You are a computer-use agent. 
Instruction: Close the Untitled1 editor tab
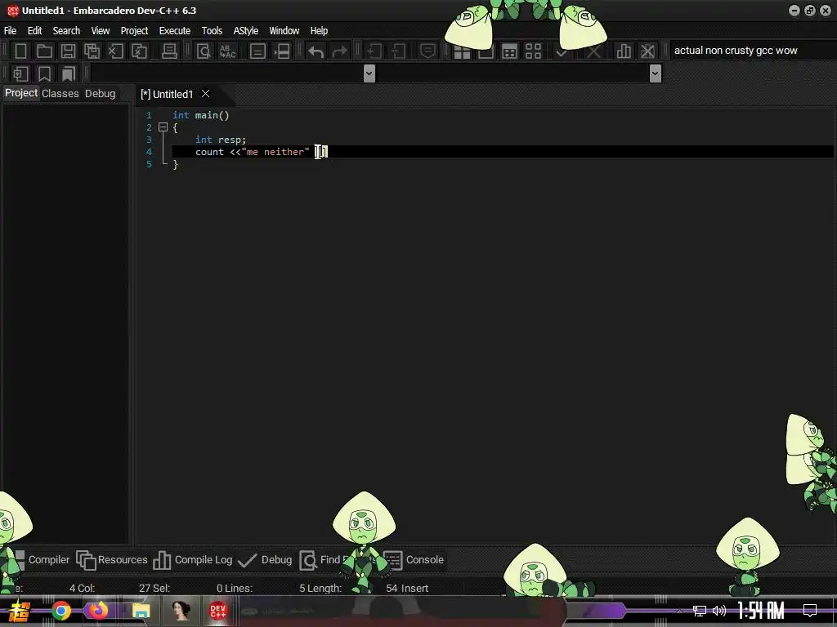pos(205,94)
